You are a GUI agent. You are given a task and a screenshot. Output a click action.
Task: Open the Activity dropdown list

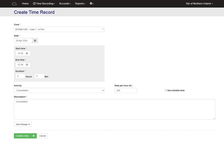(x=59, y=90)
